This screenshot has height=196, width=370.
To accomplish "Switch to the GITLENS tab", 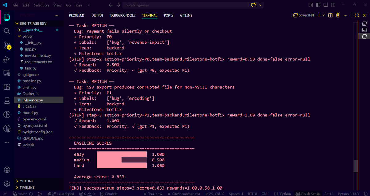I will pos(186,15).
